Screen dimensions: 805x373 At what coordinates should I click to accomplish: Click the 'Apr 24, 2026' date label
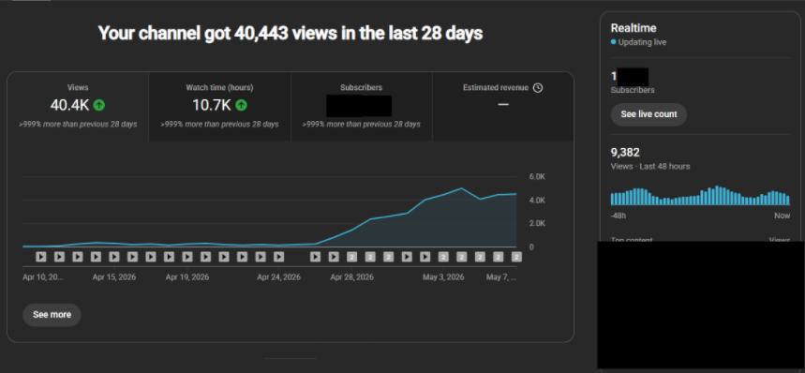(278, 277)
